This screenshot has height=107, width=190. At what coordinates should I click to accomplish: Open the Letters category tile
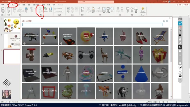(31, 91)
